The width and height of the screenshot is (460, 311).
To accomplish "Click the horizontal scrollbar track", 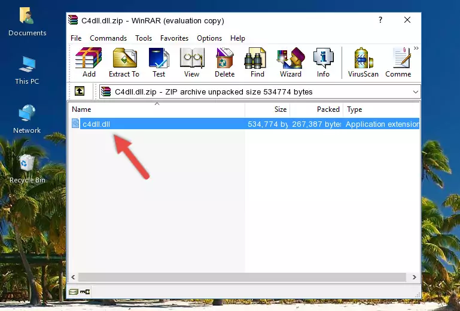I will pyautogui.click(x=242, y=277).
